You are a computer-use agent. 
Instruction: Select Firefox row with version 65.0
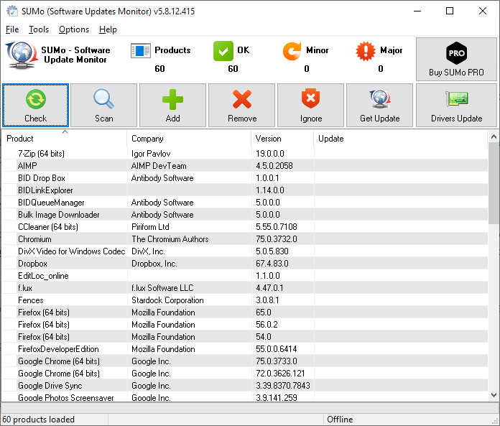245,312
